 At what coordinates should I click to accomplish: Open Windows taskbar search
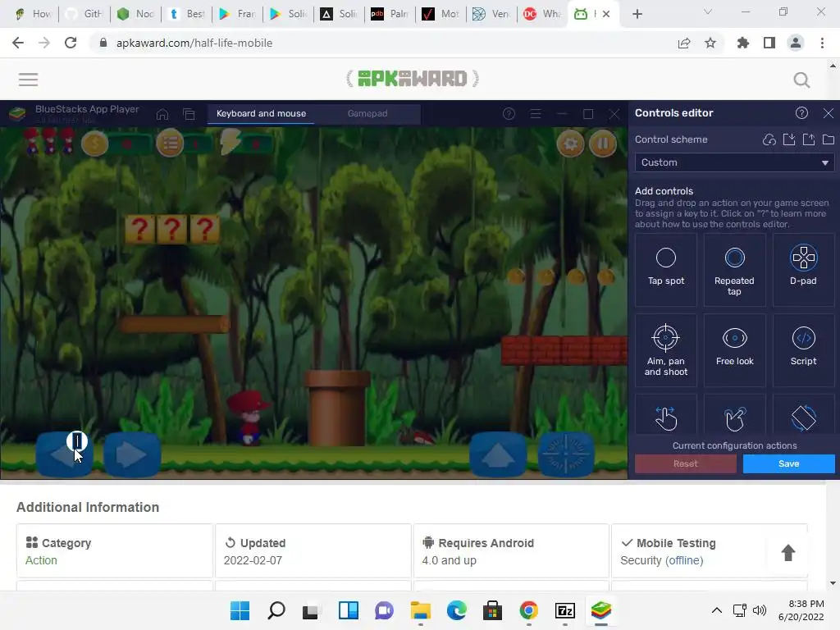276,610
